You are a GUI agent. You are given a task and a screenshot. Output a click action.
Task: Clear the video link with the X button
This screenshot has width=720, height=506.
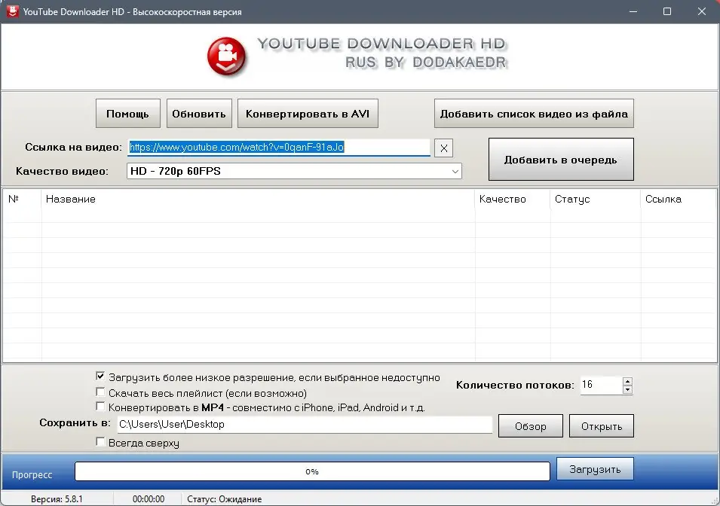click(443, 148)
